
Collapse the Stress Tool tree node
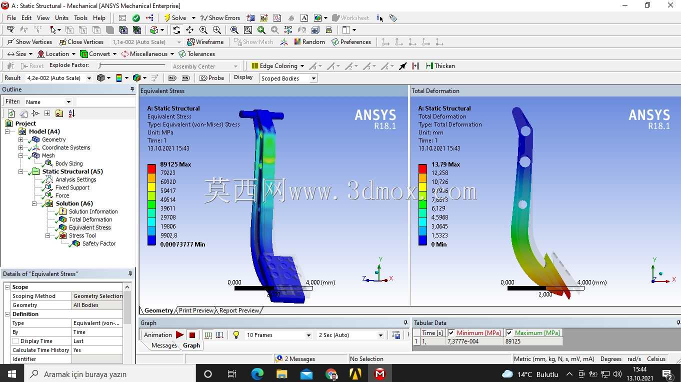47,235
